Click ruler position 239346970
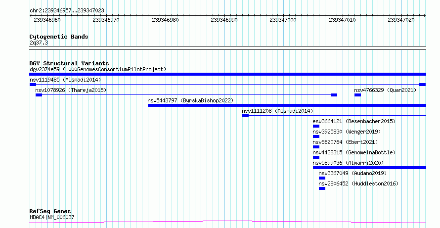 coord(106,20)
